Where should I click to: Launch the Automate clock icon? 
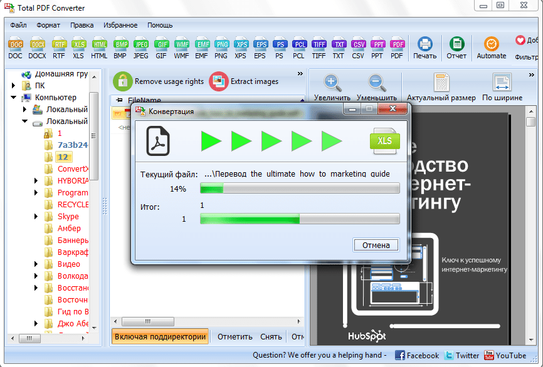pos(491,44)
